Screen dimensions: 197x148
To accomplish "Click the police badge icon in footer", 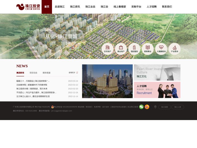I will (53, 107).
